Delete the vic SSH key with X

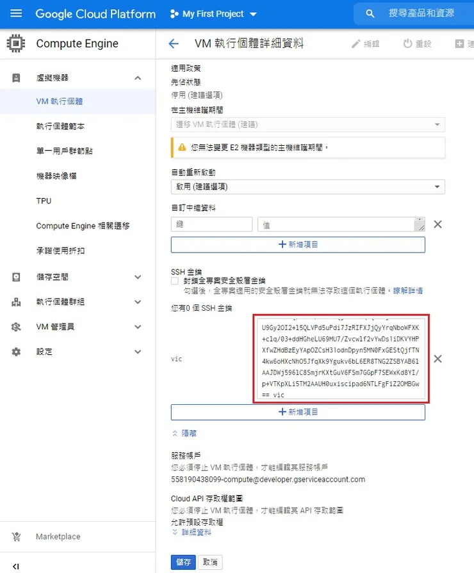coord(437,359)
